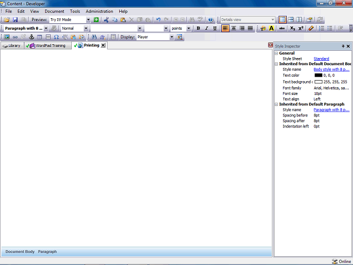Click Insert Image icon

point(7,37)
